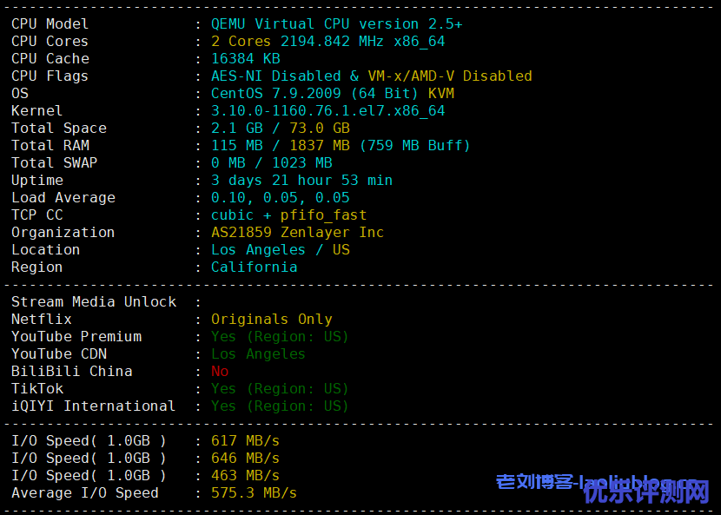Click the QEMU Virtual CPU model text

pos(336,24)
